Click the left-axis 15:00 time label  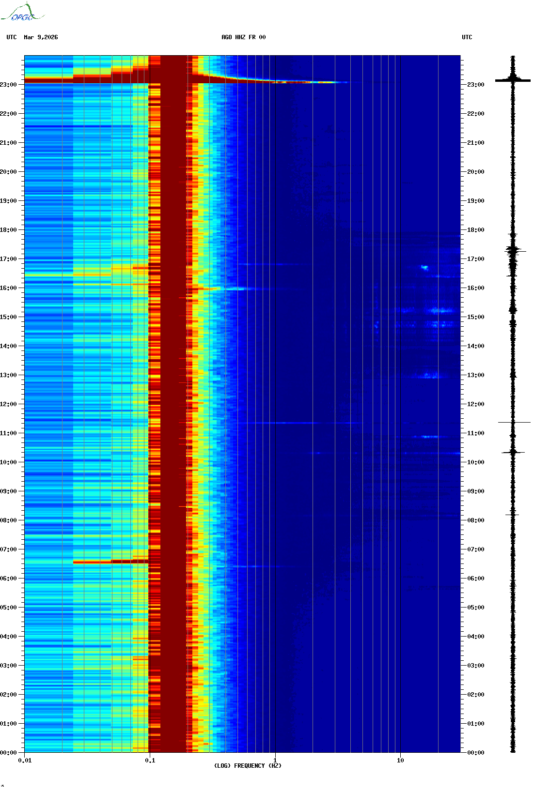[x=8, y=317]
